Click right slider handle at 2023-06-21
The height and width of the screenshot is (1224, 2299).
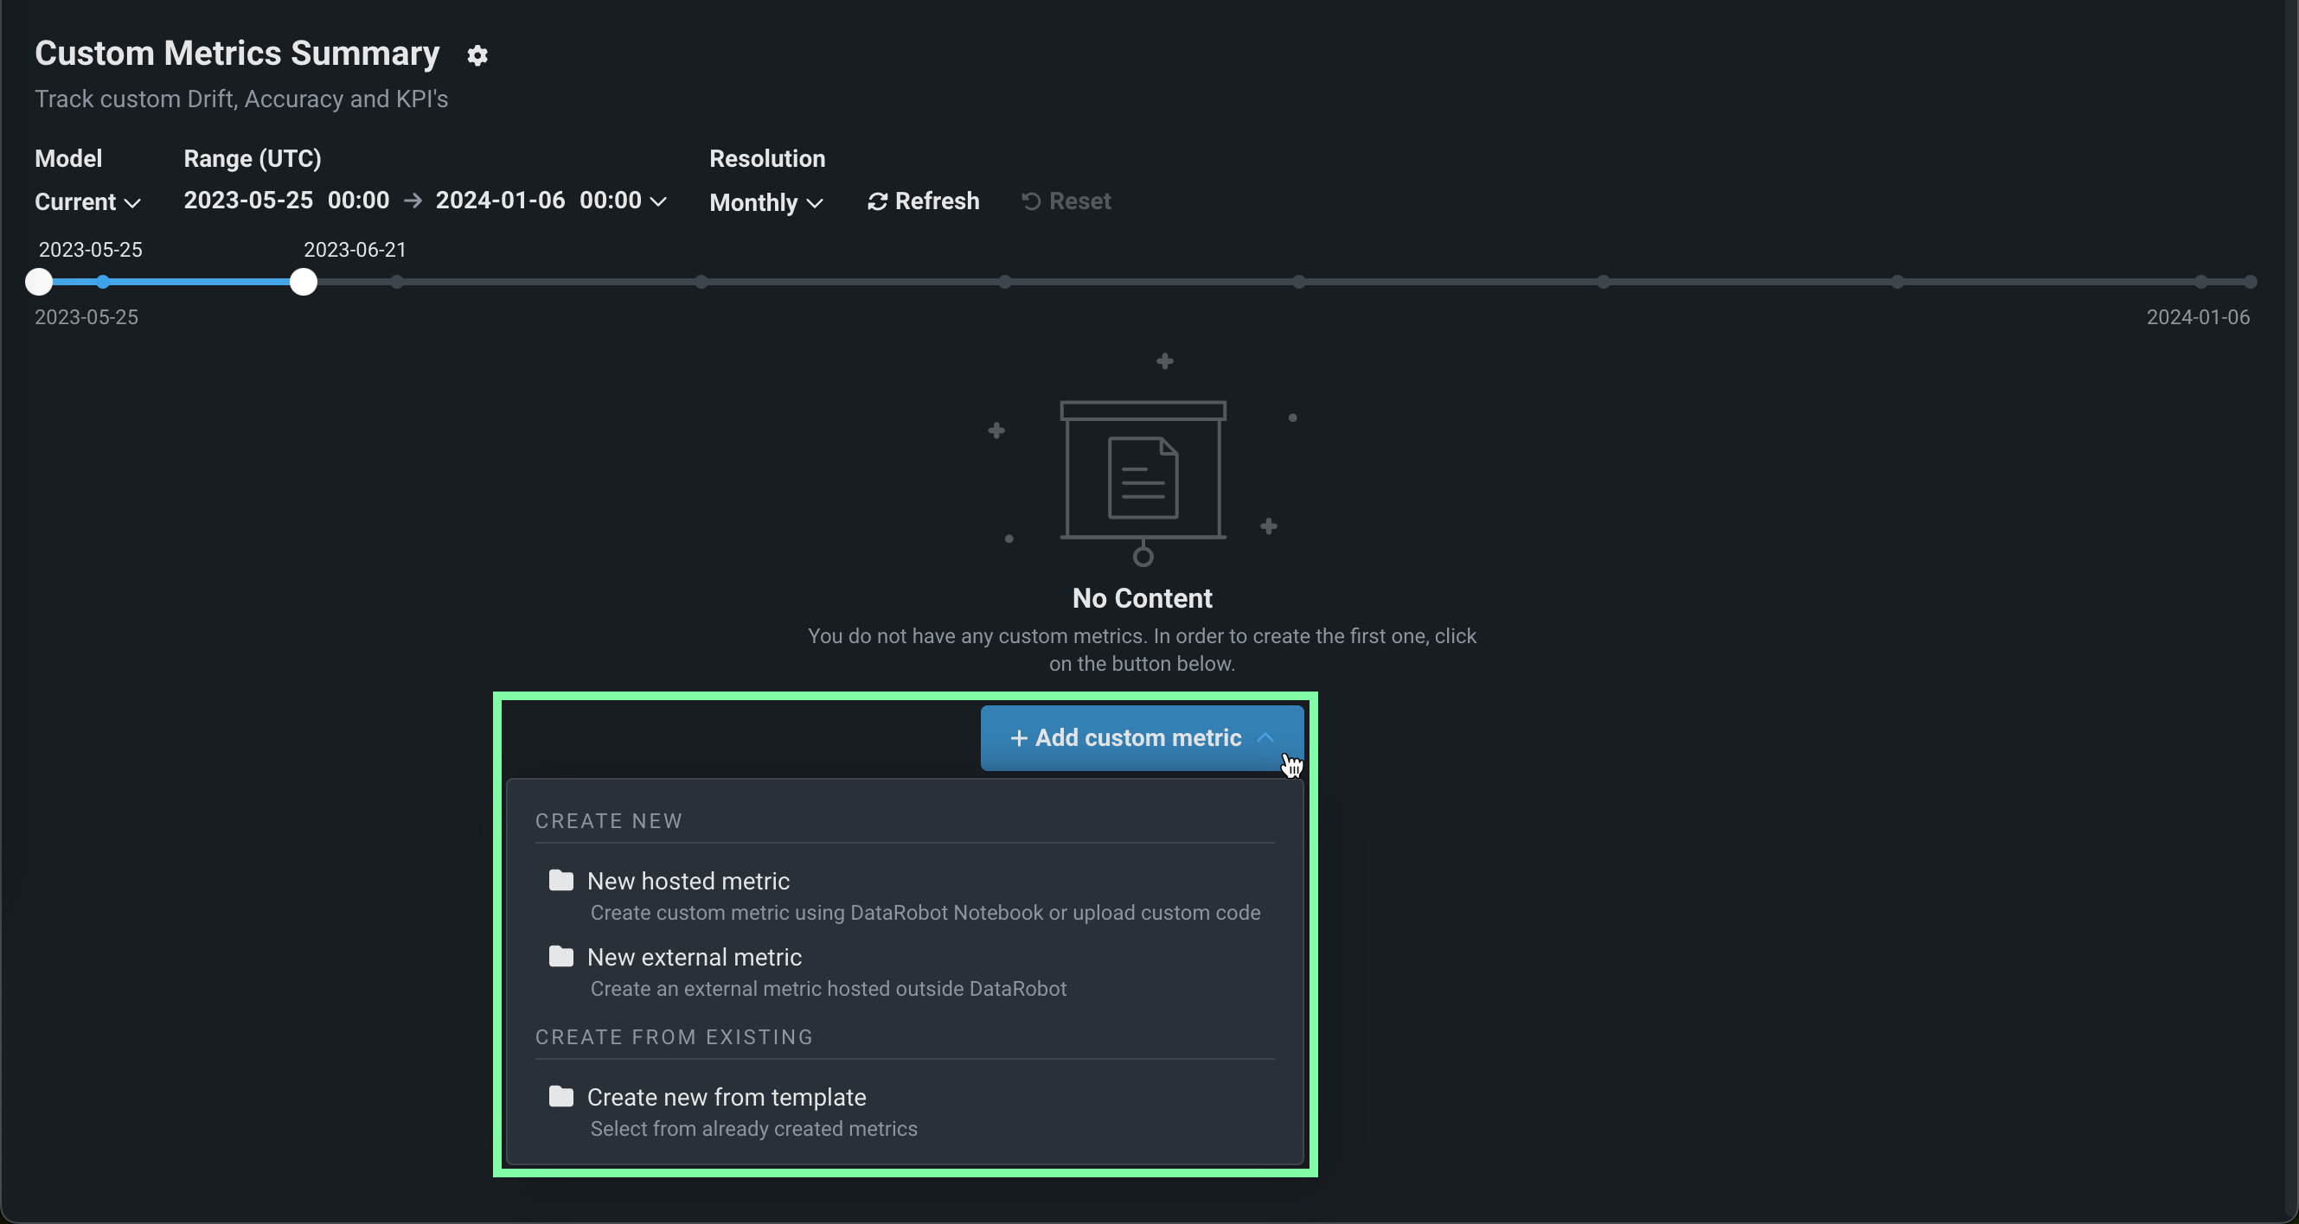coord(304,282)
